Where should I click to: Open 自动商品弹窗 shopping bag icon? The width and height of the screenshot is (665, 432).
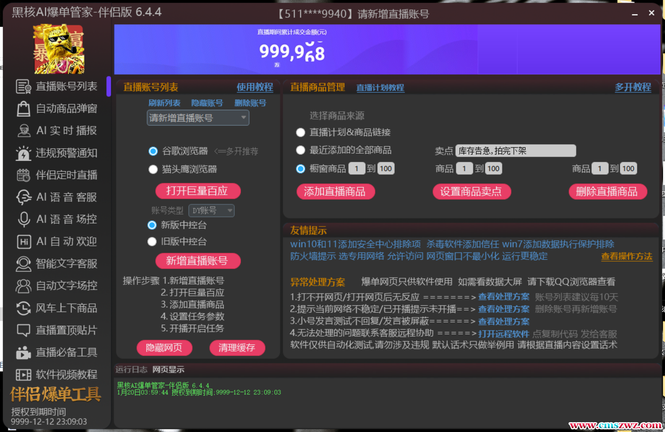click(x=23, y=109)
